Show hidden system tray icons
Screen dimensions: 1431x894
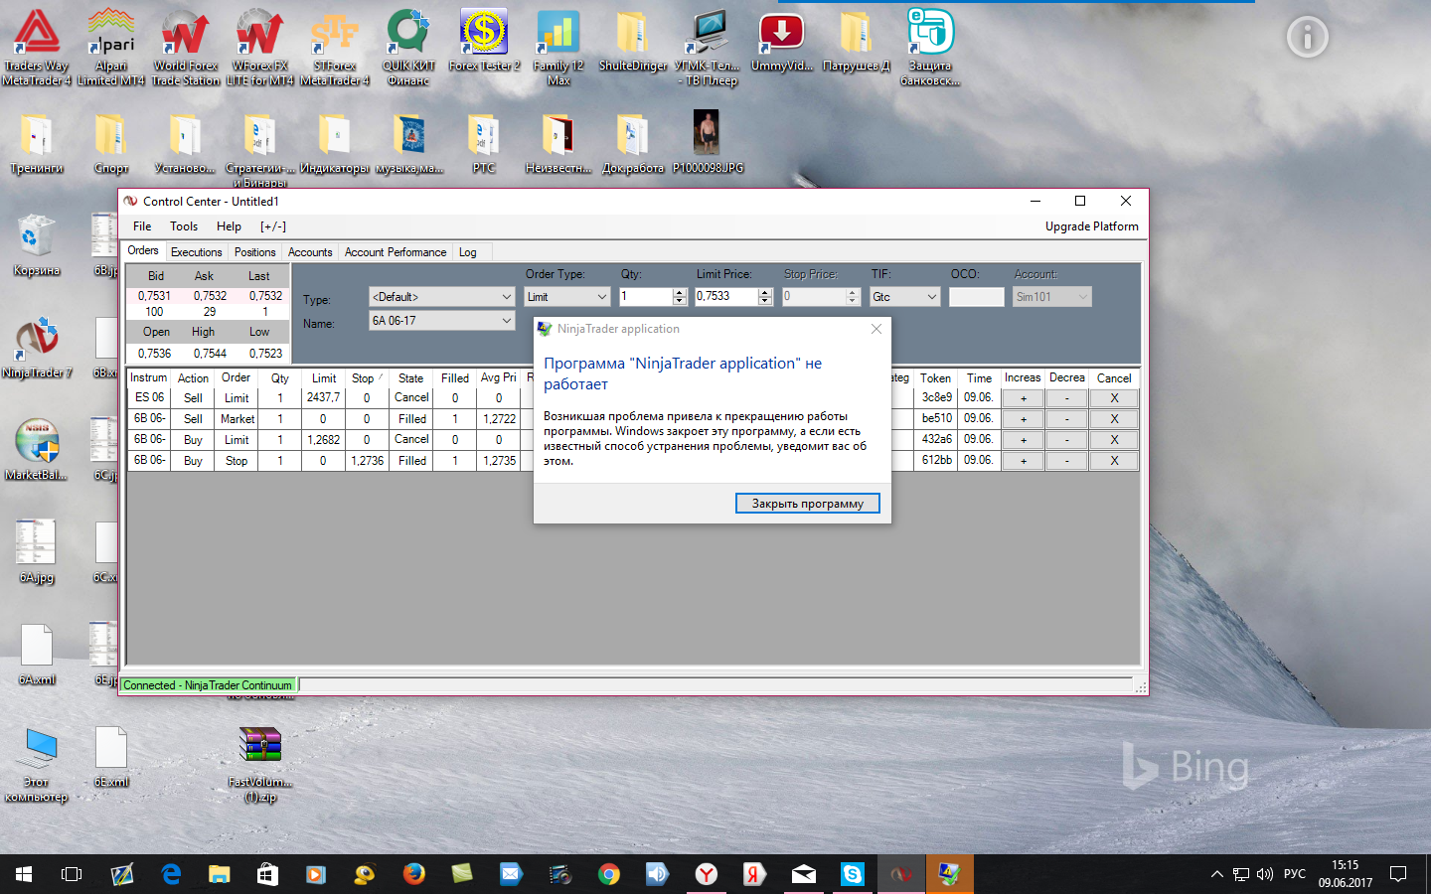1216,874
